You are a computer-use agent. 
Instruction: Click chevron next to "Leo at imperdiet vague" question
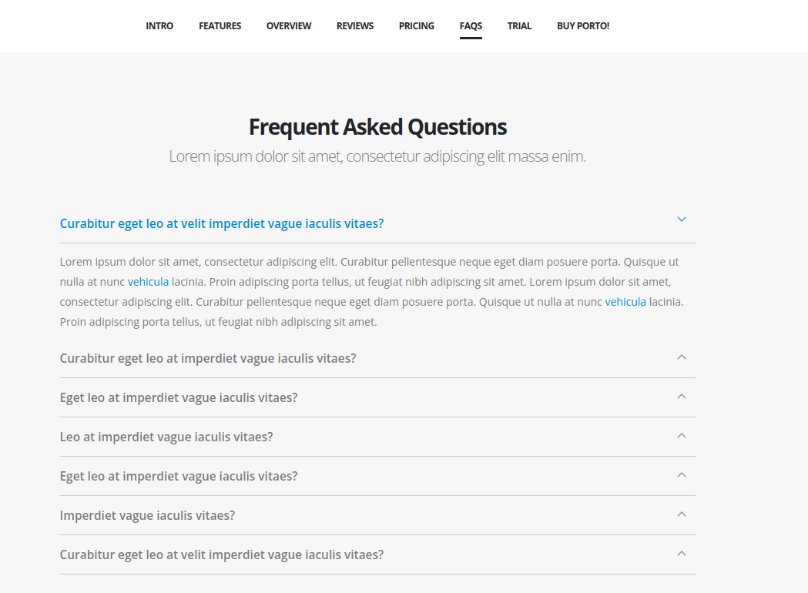(x=681, y=436)
